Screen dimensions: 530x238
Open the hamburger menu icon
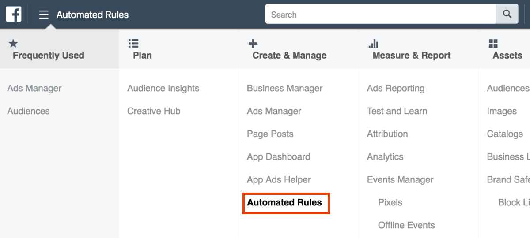[43, 15]
